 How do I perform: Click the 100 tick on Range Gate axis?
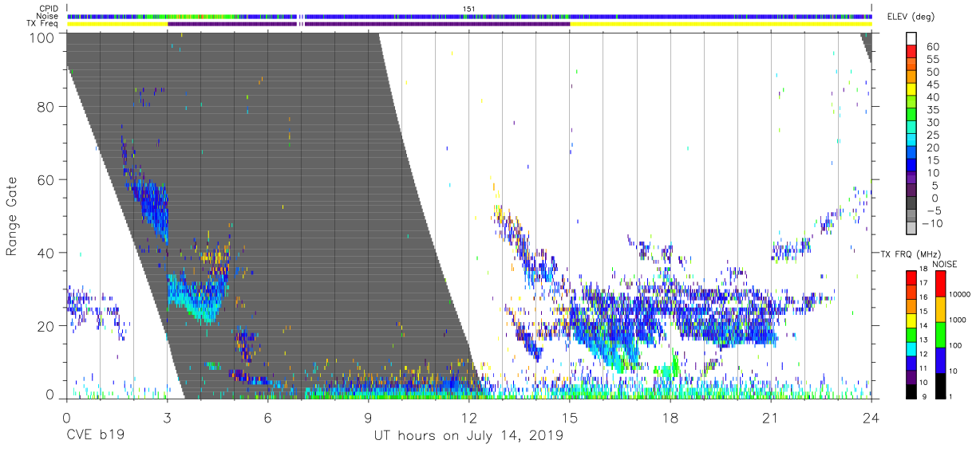click(41, 37)
